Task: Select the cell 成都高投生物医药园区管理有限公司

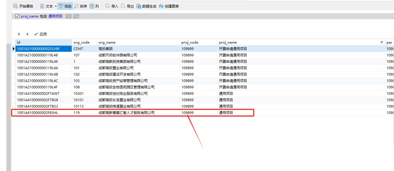Action: 138,87
